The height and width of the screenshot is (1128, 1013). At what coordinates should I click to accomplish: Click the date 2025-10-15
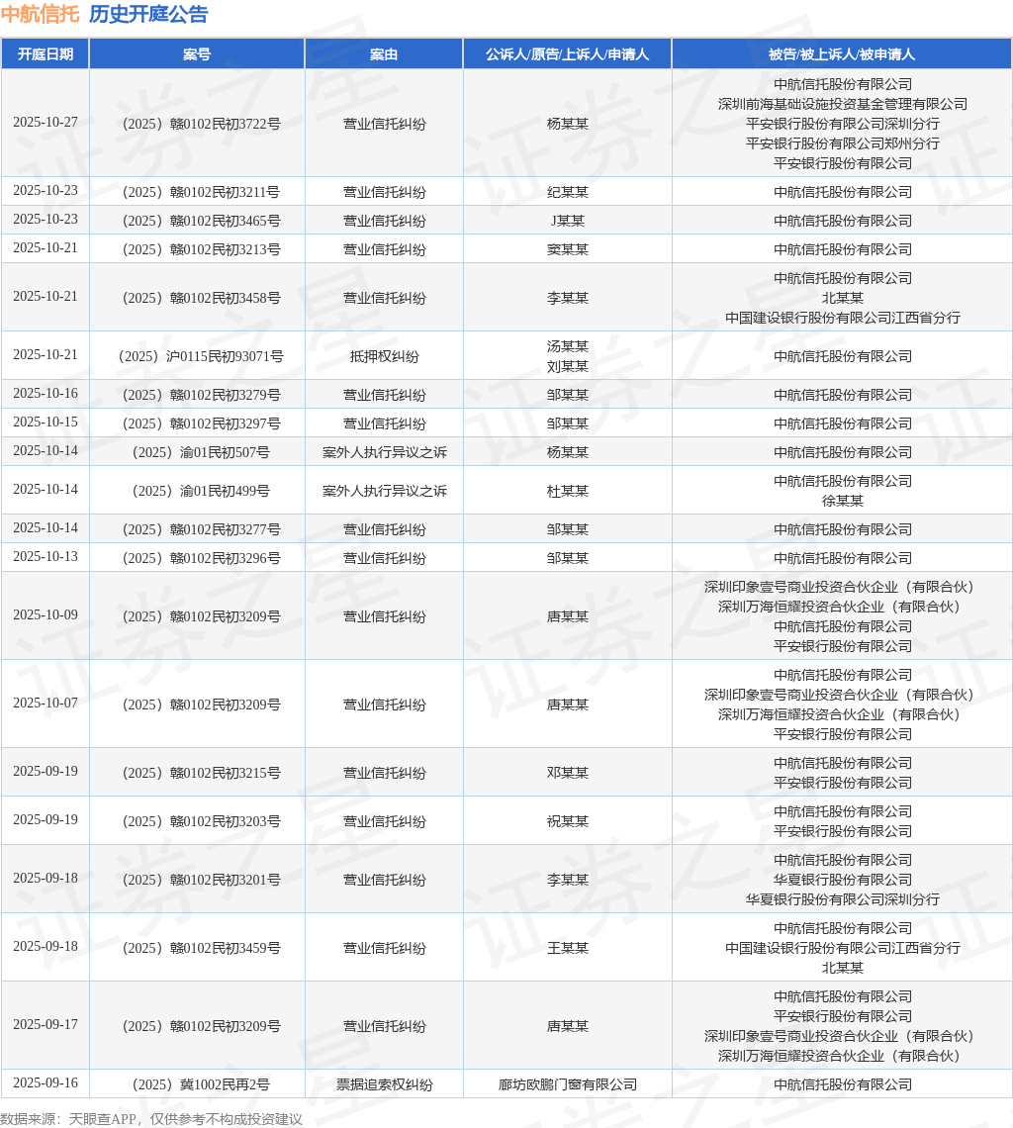pos(46,423)
